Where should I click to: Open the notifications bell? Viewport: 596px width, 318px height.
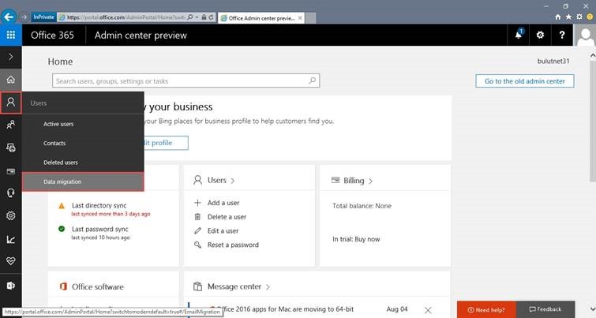click(x=519, y=35)
